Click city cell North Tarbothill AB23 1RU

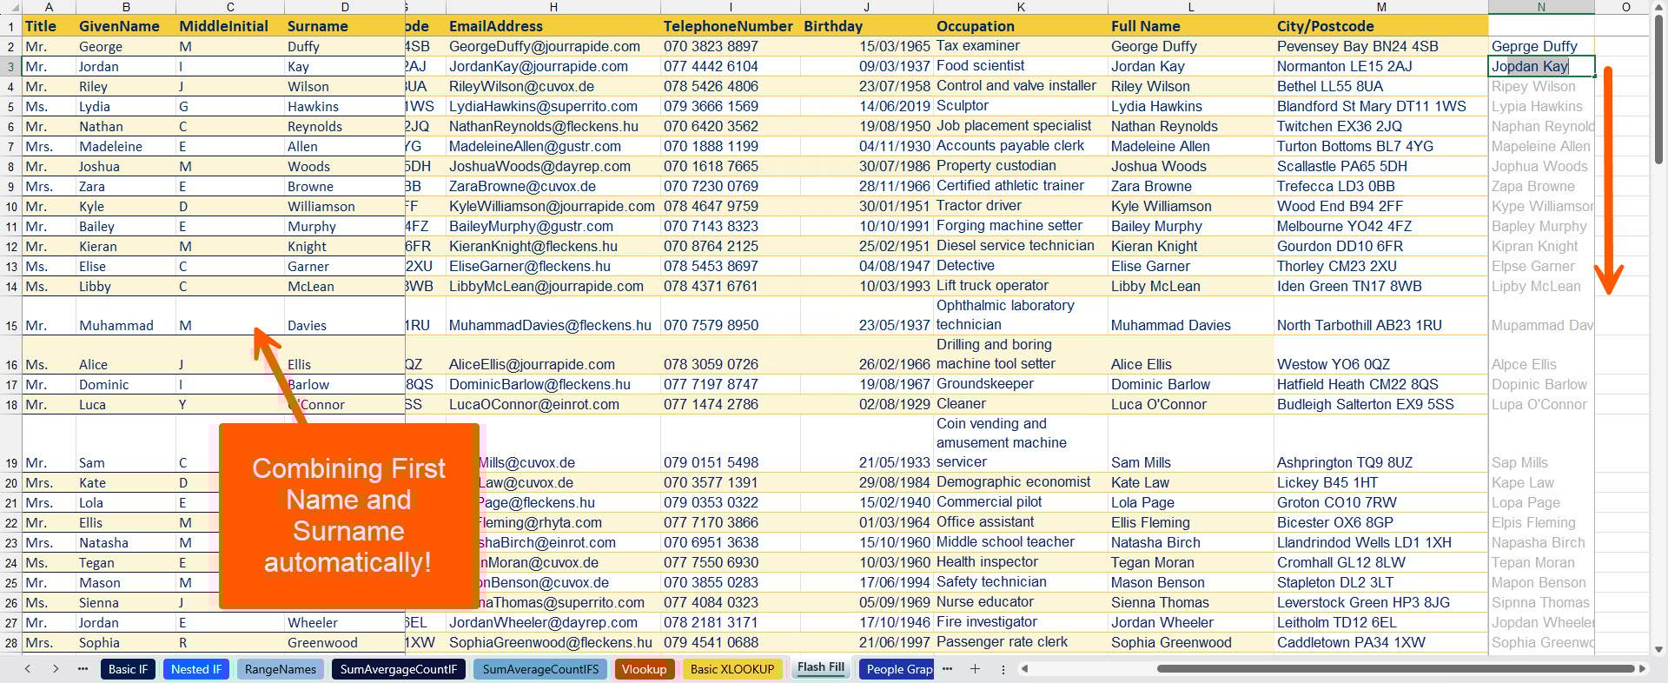click(x=1381, y=316)
